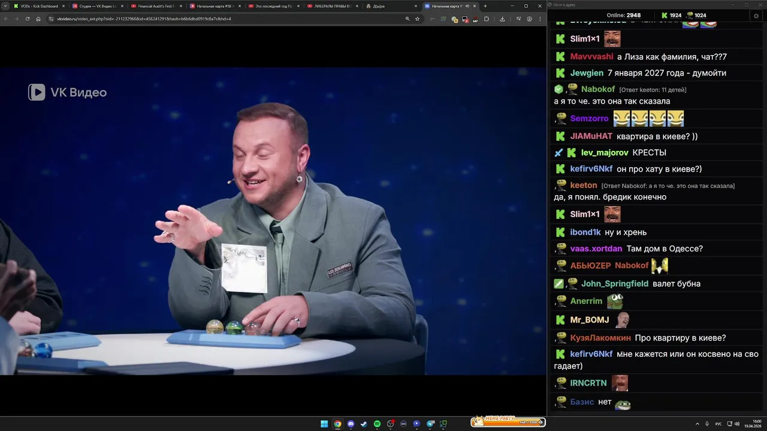Image resolution: width=767 pixels, height=431 pixels.
Task: Click username vaas.xortdan in chat
Action: (596, 248)
